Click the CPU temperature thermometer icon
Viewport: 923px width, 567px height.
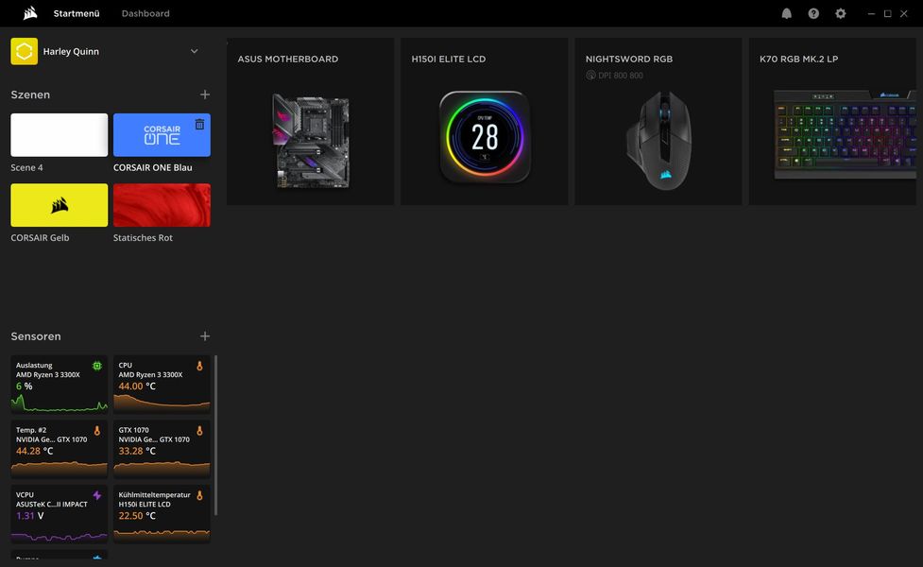pos(199,366)
